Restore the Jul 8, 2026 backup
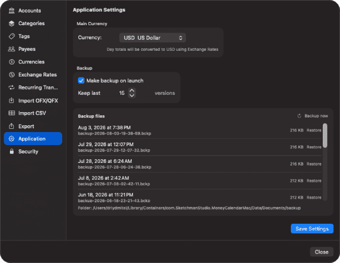 click(314, 181)
